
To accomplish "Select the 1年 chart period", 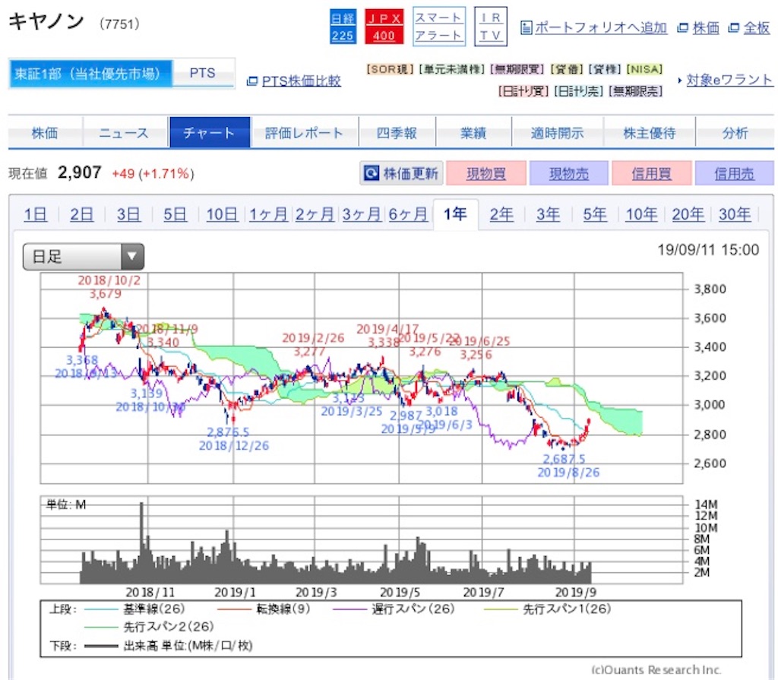I will (x=455, y=214).
